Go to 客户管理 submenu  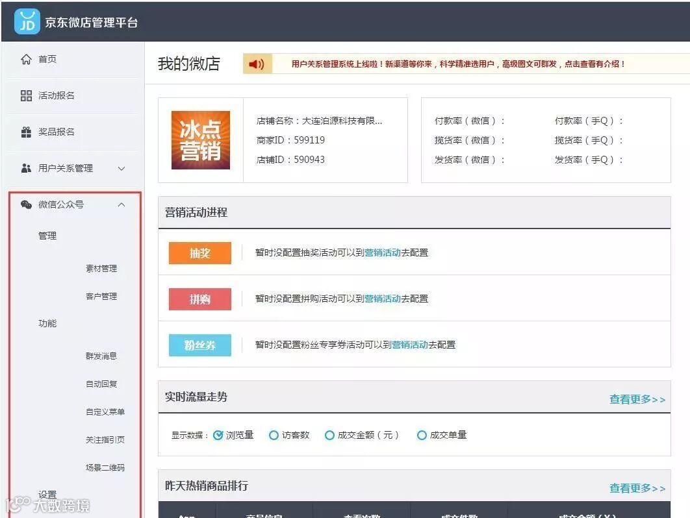(101, 297)
